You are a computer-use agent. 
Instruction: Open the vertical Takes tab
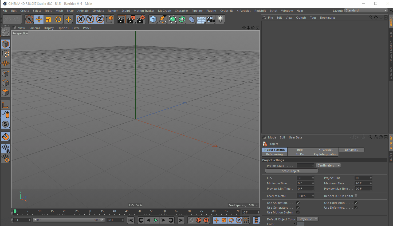click(391, 34)
